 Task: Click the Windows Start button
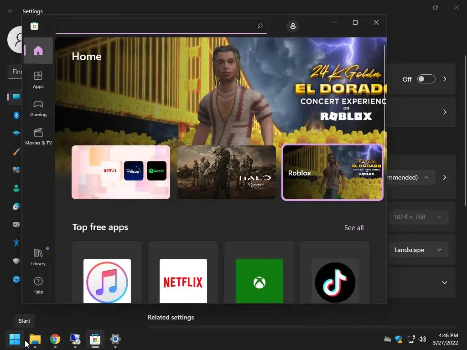click(15, 339)
